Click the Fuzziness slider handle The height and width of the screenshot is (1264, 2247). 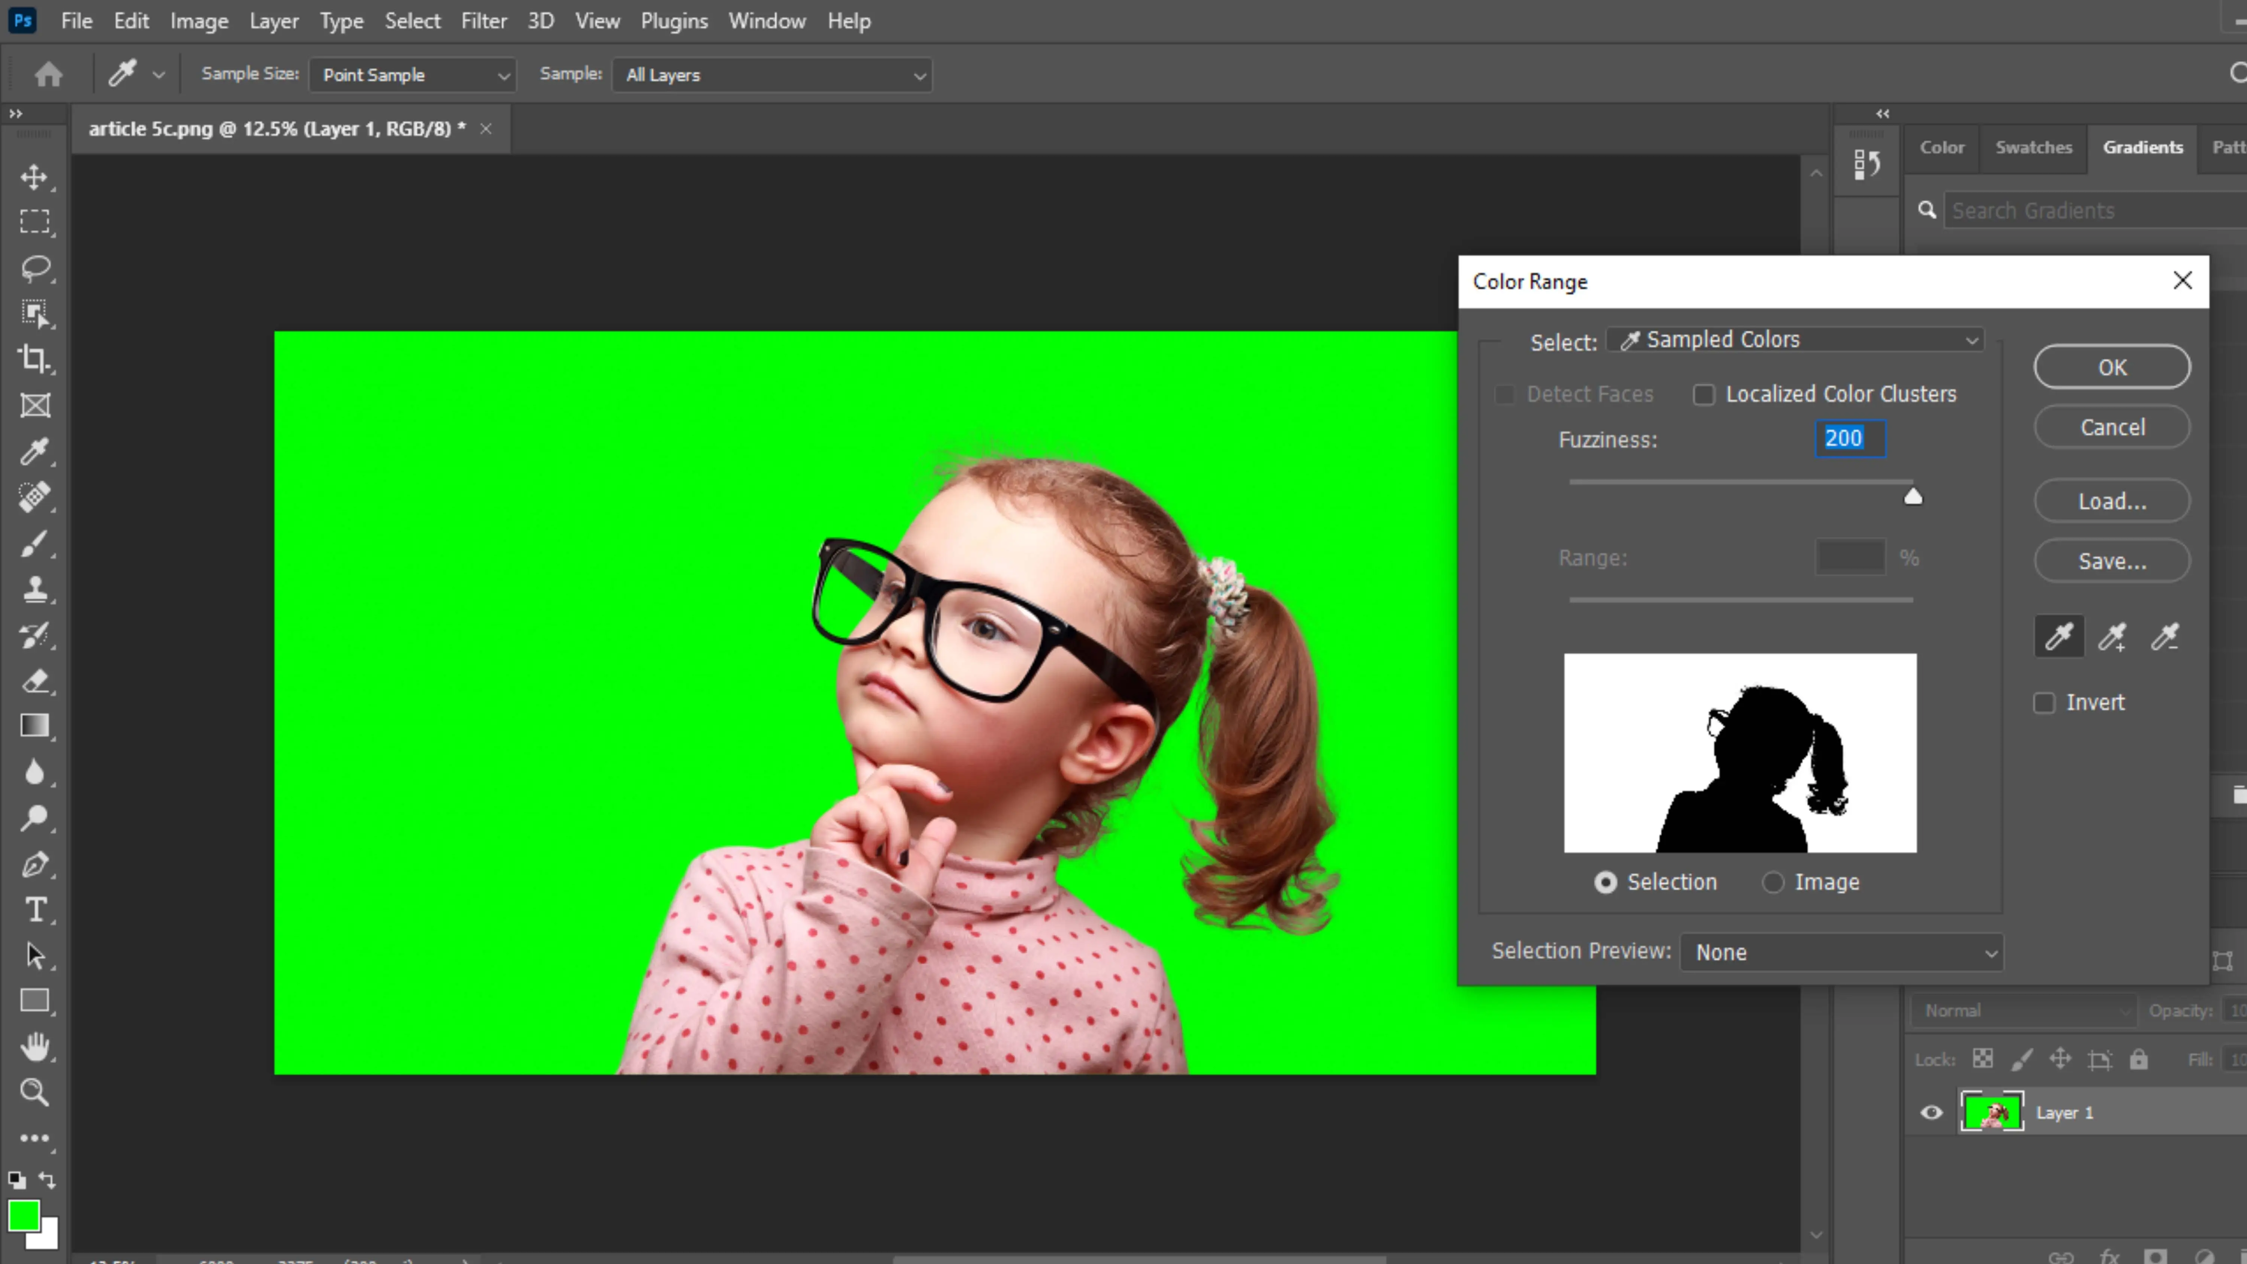(x=1912, y=496)
